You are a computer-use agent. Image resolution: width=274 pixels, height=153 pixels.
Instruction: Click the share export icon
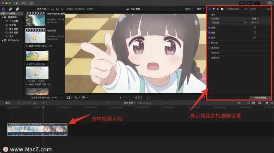pyautogui.click(x=269, y=3)
